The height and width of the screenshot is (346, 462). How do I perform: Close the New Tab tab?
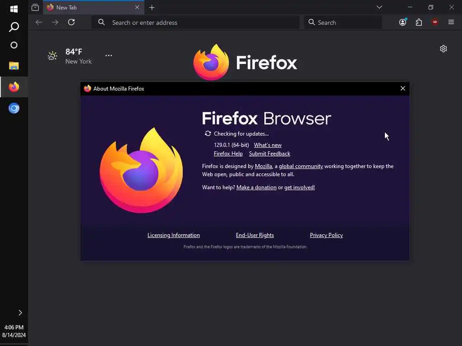[137, 7]
